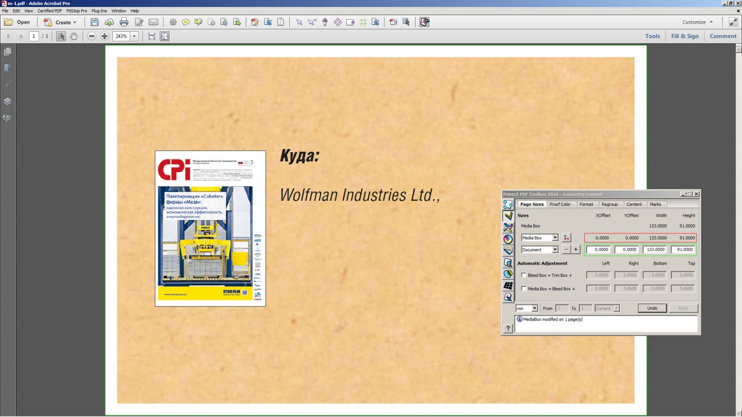Screen dimensions: 742x417
Task: Switch to the Marks tab
Action: [655, 204]
